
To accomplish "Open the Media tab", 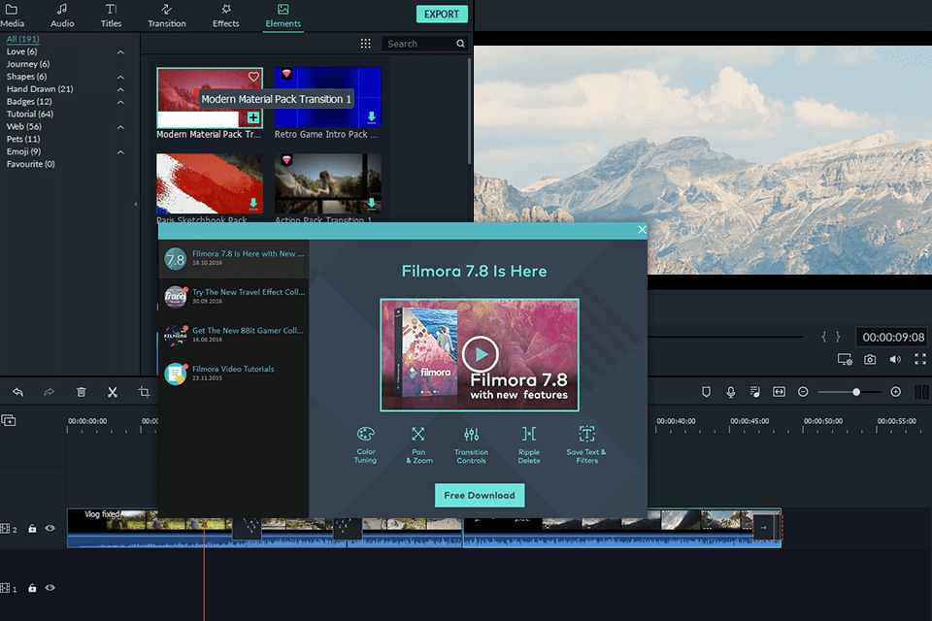I will [12, 16].
